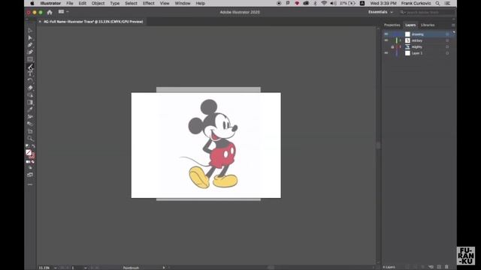Open the Layers panel options menu
The height and width of the screenshot is (270, 481).
coord(453,25)
